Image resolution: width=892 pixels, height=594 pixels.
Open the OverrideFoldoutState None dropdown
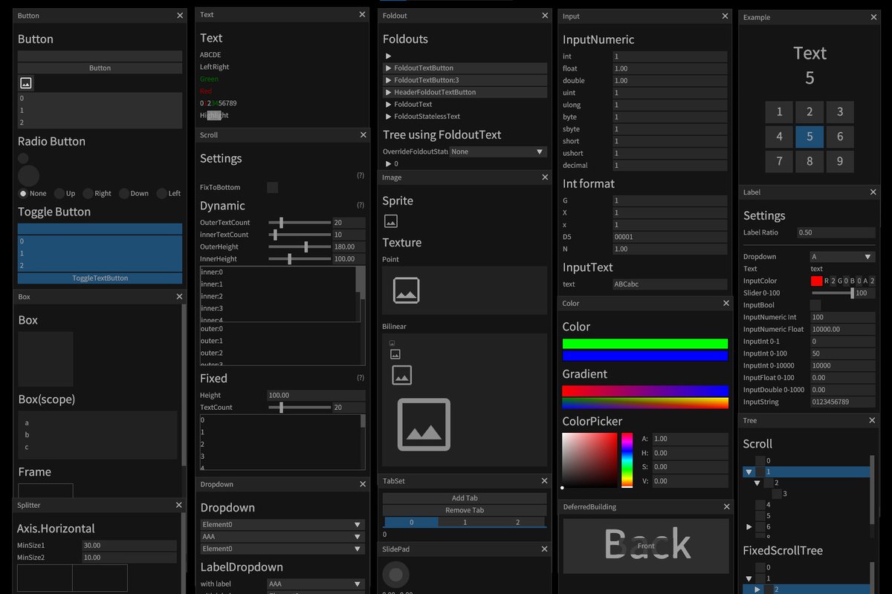498,151
